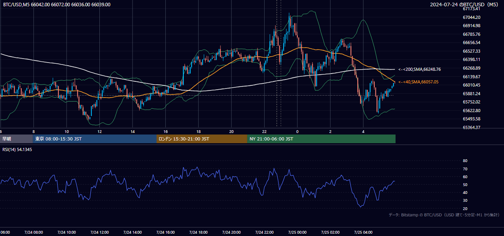This screenshot has width=504, height=236.
Task: Click the 7/25 04:00 time label
Action: point(364,232)
